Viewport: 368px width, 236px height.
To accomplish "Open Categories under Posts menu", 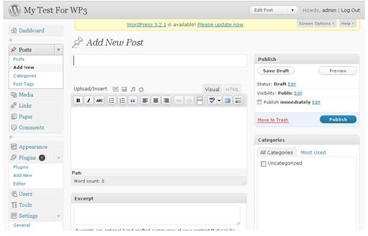I will click(x=25, y=76).
